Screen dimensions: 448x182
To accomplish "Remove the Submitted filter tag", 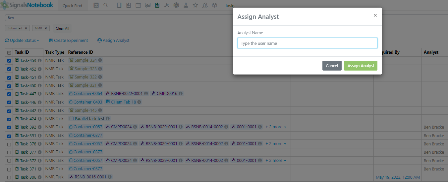I will pos(26,28).
